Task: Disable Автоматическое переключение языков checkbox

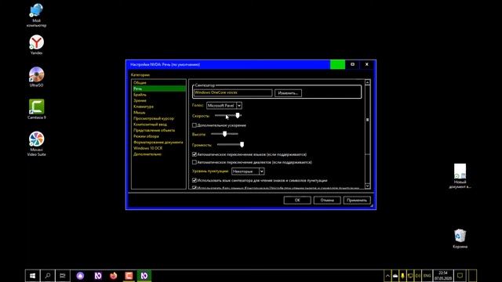Action: 195,154
